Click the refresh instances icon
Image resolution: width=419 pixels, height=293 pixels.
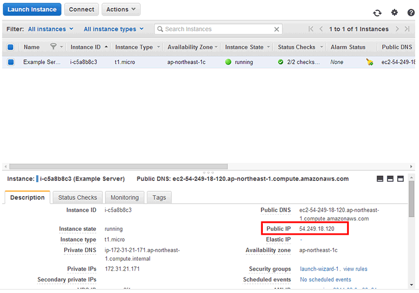pyautogui.click(x=377, y=13)
